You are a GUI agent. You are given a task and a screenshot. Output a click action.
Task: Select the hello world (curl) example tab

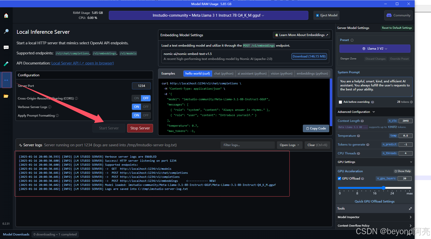[x=198, y=74]
